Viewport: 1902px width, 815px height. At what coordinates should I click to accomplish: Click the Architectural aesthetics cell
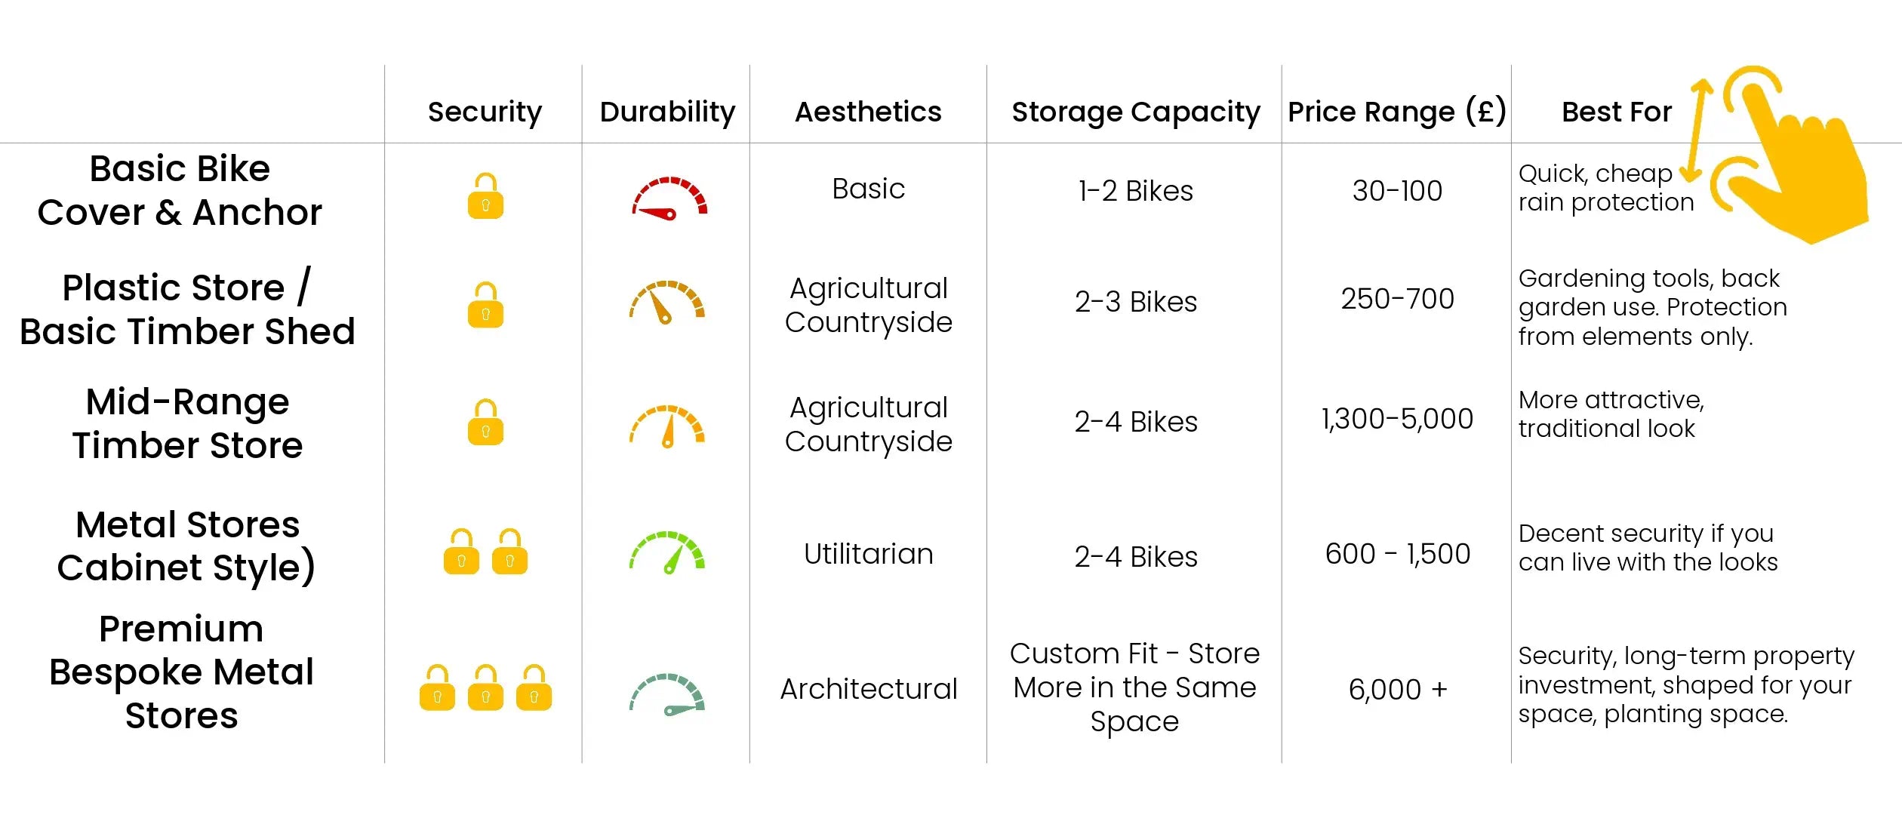[x=868, y=688]
